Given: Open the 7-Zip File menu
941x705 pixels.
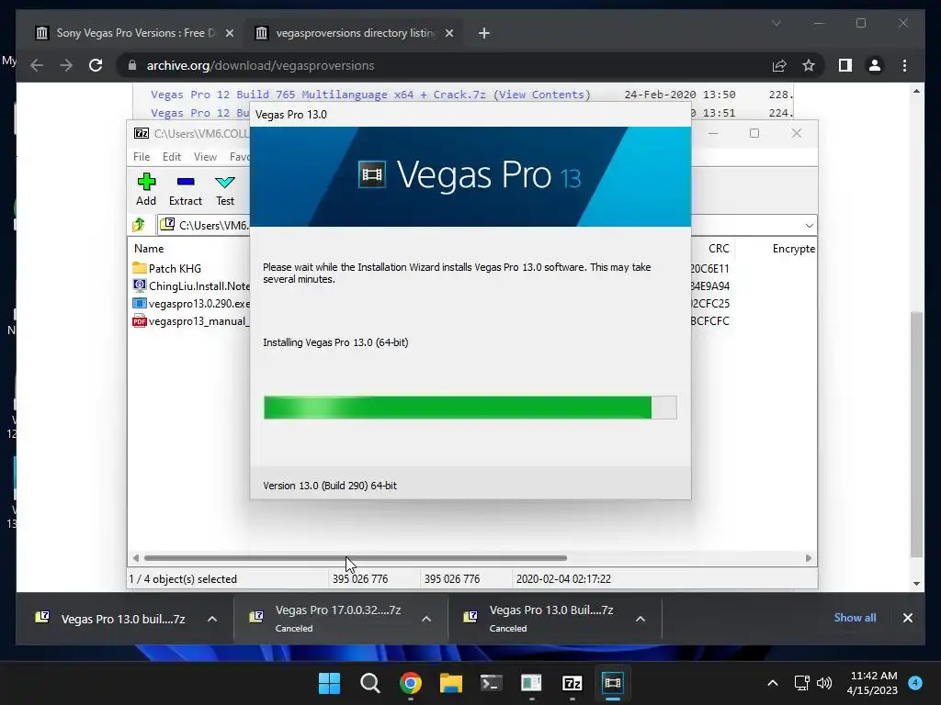Looking at the screenshot, I should point(142,156).
